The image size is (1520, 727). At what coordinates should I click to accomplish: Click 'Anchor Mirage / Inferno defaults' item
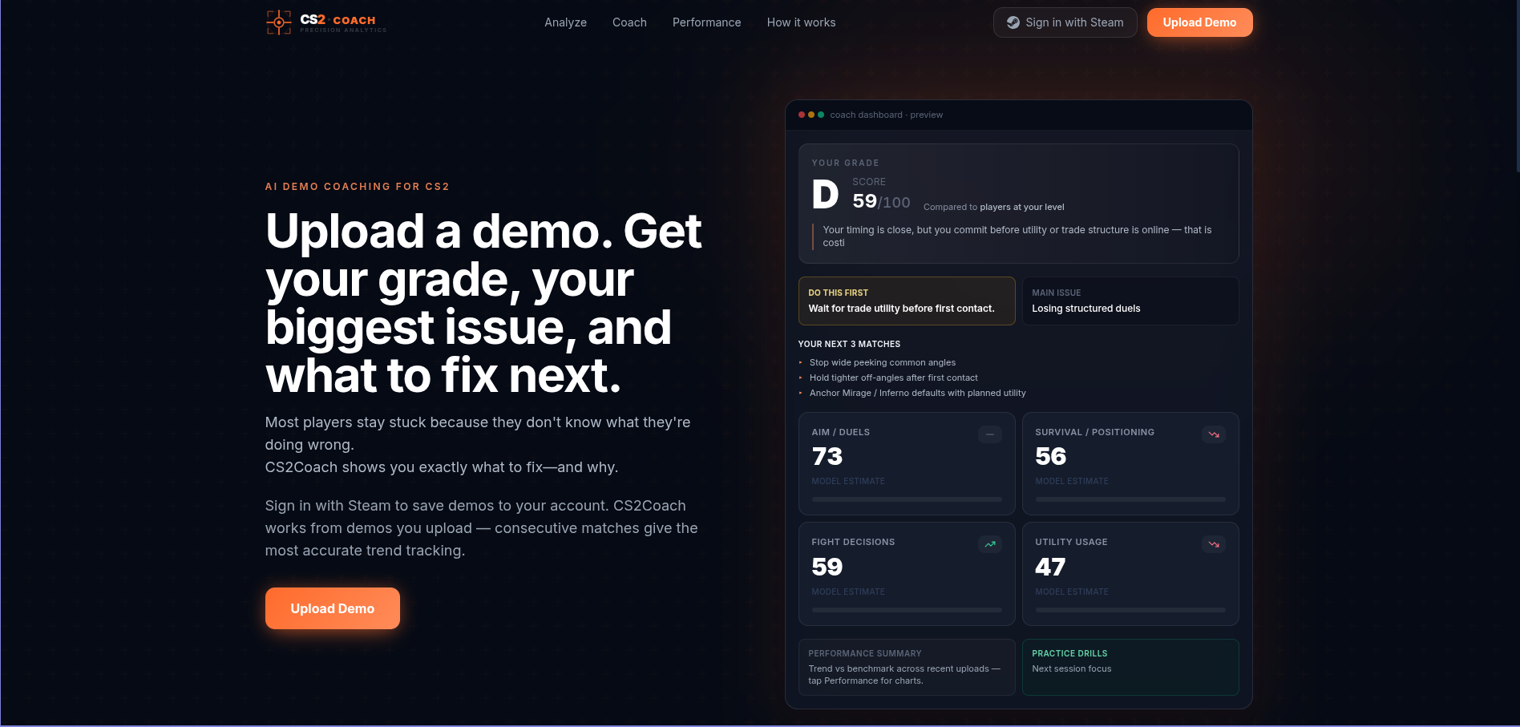tap(917, 393)
